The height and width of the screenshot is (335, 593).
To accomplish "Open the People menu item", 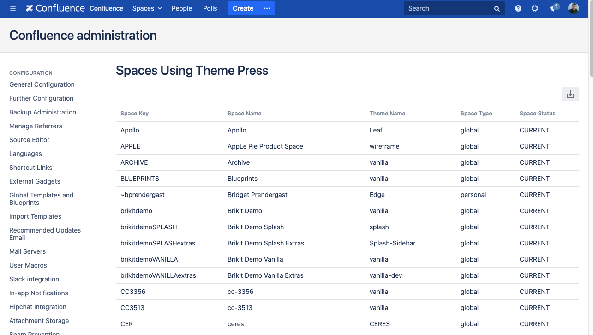I will click(x=182, y=8).
